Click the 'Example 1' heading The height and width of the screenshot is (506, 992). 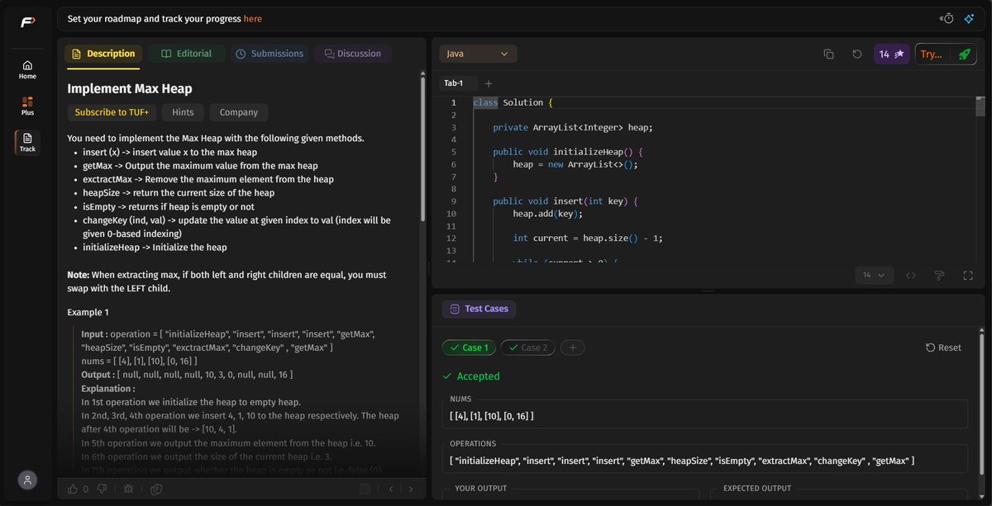pos(88,313)
